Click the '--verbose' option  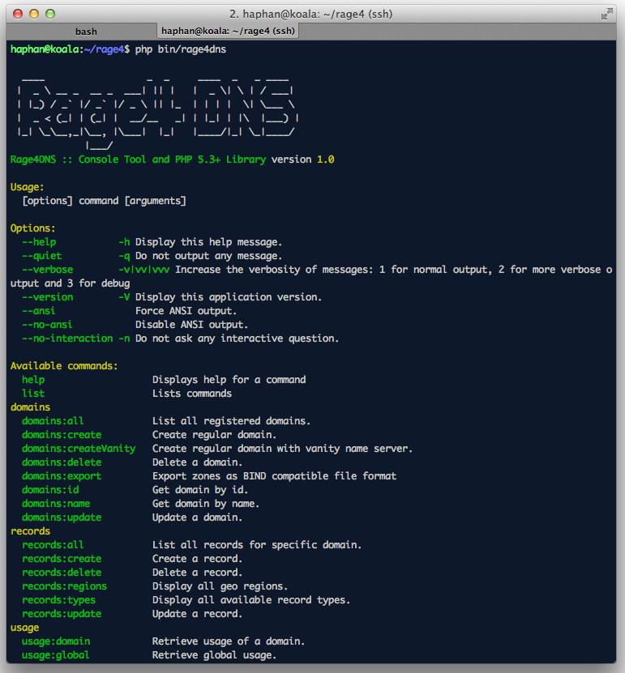pyautogui.click(x=48, y=270)
